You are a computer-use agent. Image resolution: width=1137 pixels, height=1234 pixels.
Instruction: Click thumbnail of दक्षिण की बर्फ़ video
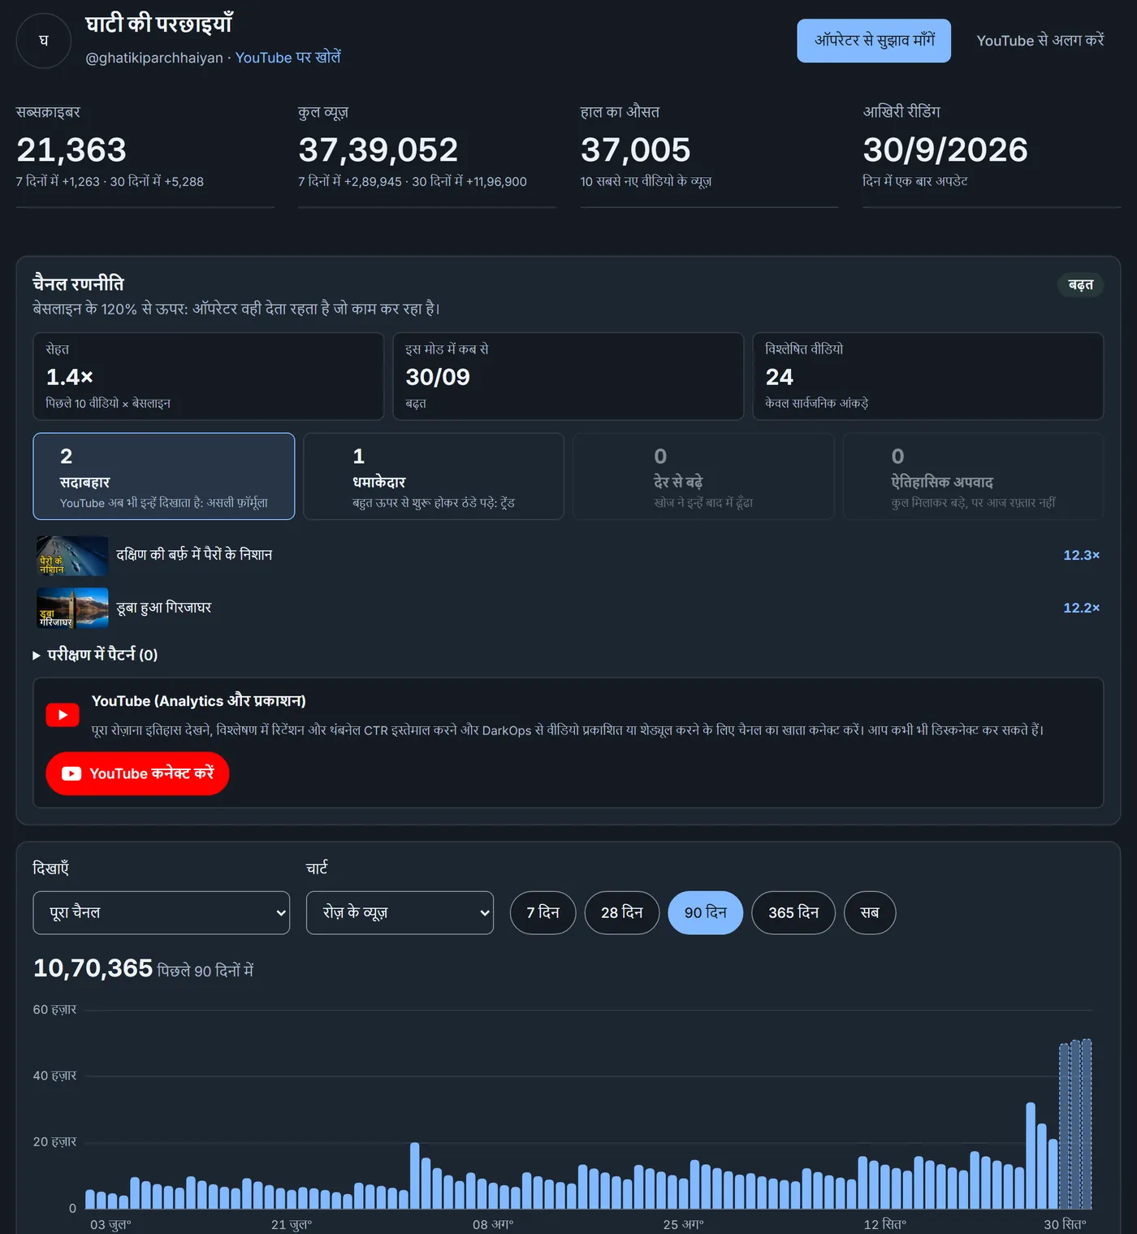(x=72, y=556)
